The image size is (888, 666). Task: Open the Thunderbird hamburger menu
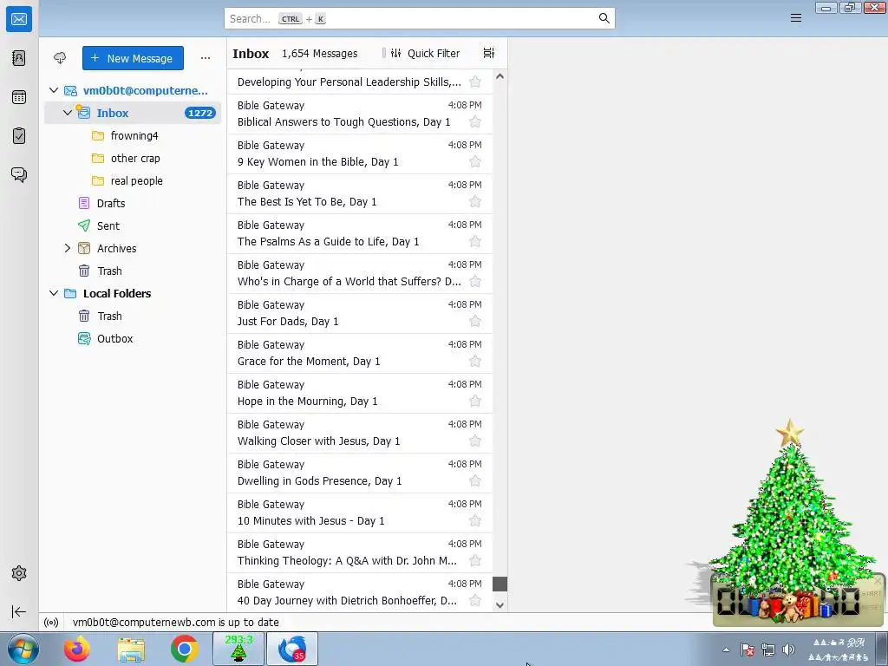pos(796,18)
